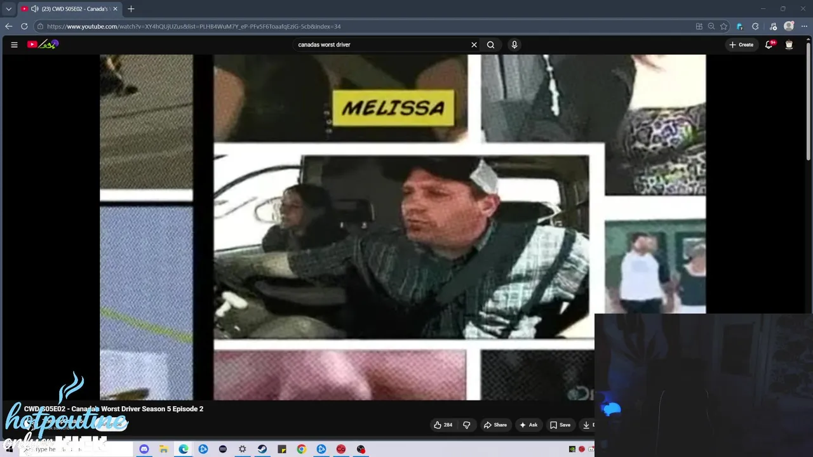
Task: Open the NVIDIA tray icon
Action: [572, 449]
